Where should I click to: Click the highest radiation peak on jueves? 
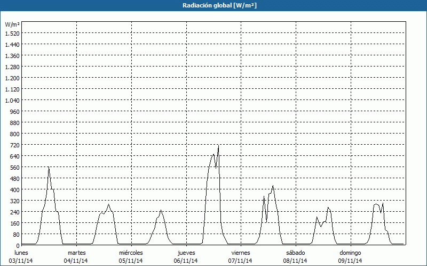218,146
